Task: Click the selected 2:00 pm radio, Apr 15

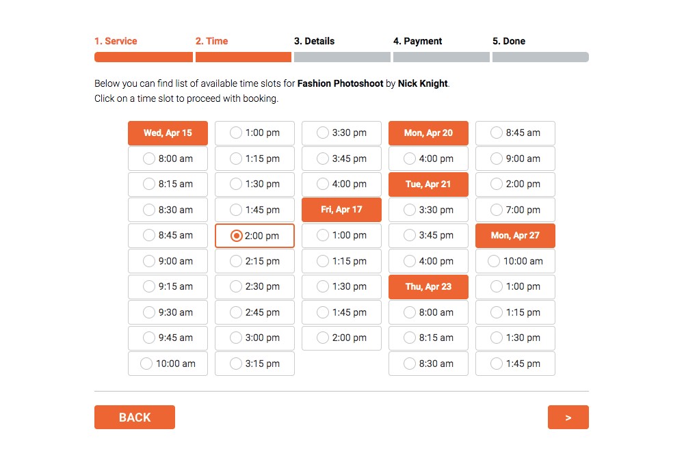Action: click(237, 236)
